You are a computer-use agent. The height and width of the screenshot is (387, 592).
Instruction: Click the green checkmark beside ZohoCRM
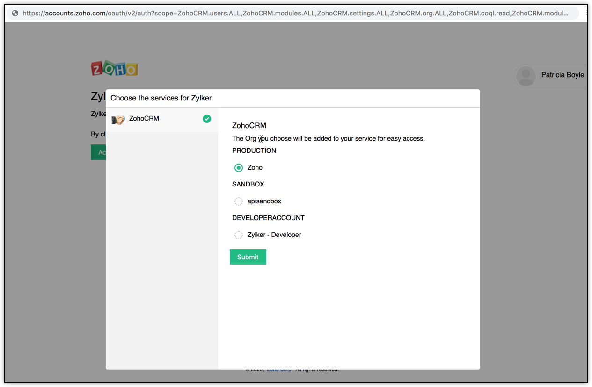click(x=207, y=119)
